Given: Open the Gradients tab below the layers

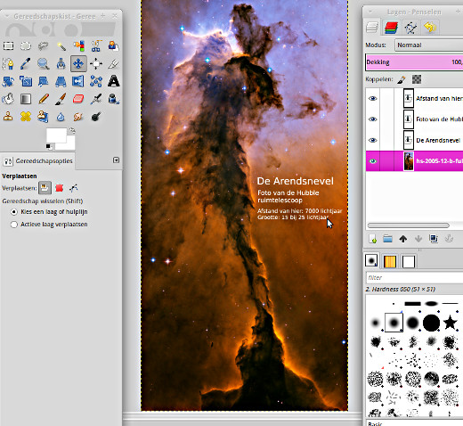Looking at the screenshot, I should click(390, 261).
